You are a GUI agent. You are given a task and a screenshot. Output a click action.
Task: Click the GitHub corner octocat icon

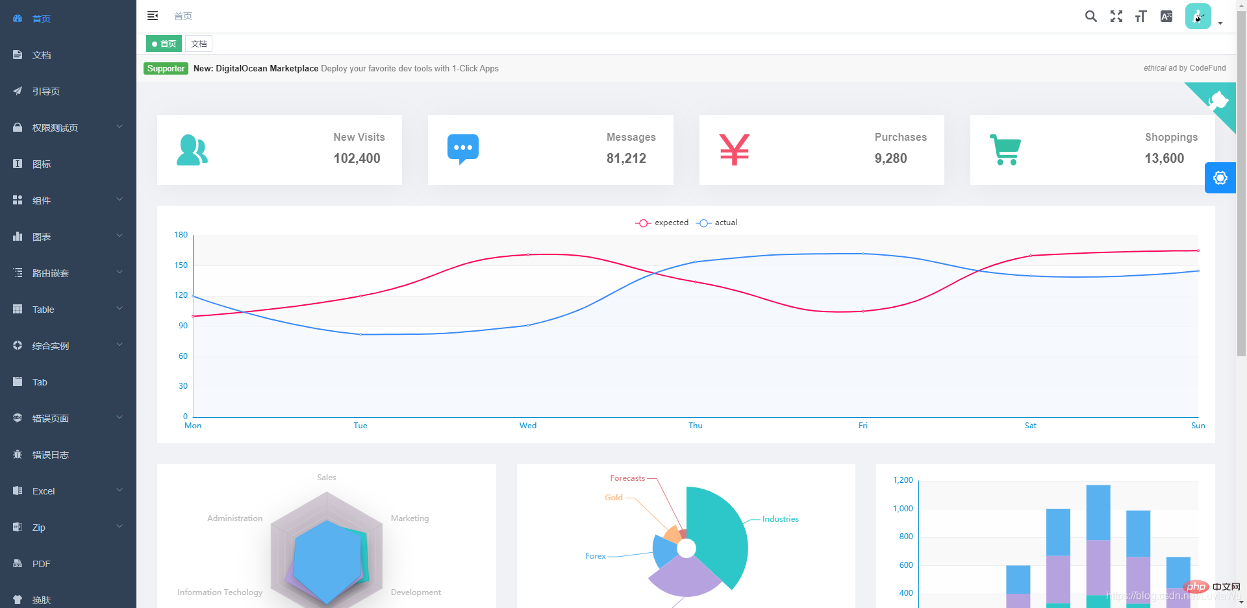[x=1218, y=101]
